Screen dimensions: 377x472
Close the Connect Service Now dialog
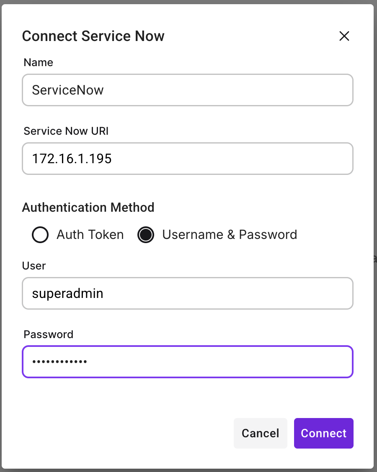344,36
